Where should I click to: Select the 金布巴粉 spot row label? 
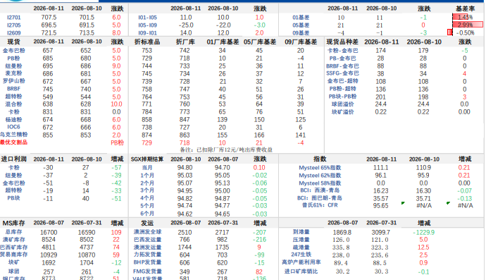click(13, 50)
